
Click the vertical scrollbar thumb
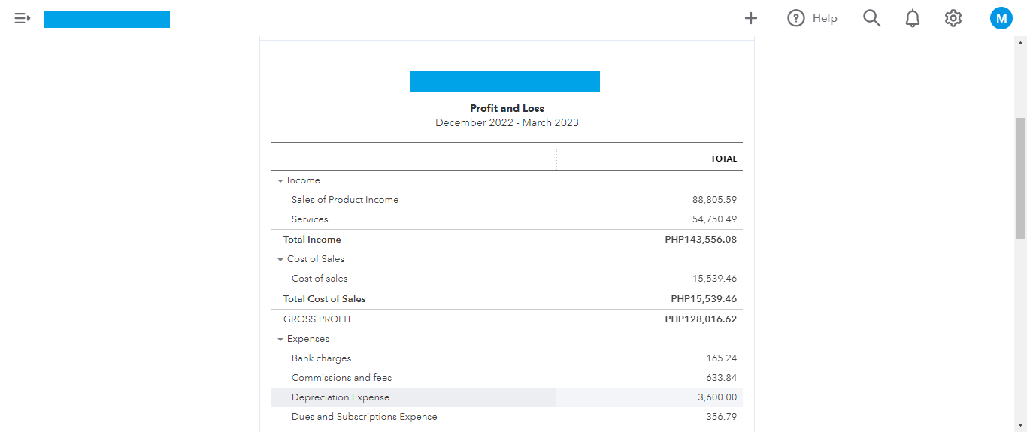(1020, 177)
